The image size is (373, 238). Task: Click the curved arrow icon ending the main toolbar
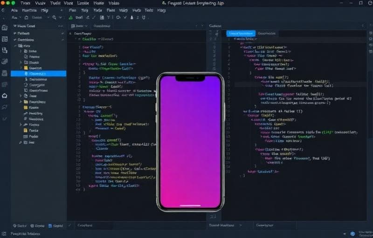144,17
